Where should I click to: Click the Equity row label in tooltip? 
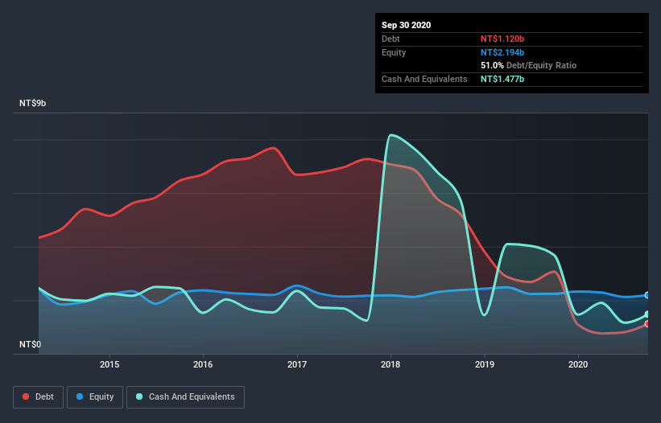[394, 52]
